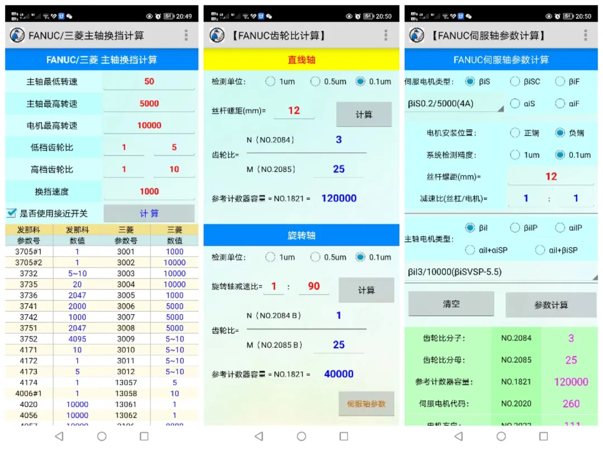Tap recent apps button on right phone screen

(543, 436)
